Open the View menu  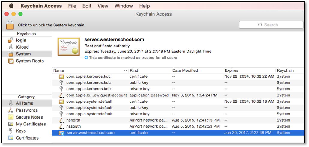tap(103, 6)
